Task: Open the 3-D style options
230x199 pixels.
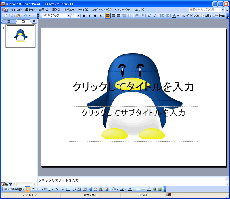Action: 160,189
